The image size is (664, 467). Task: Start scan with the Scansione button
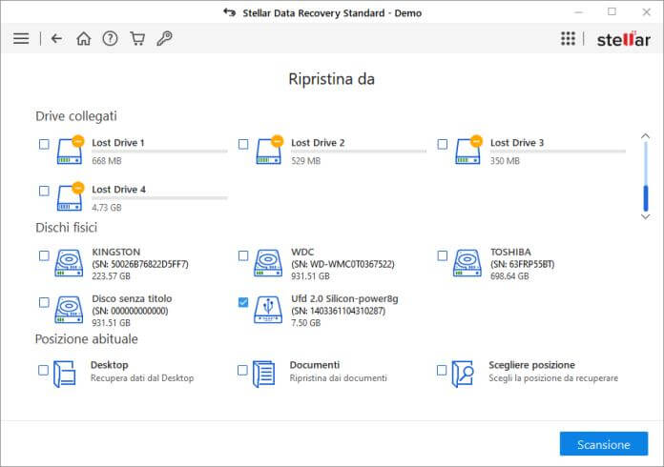pos(603,444)
